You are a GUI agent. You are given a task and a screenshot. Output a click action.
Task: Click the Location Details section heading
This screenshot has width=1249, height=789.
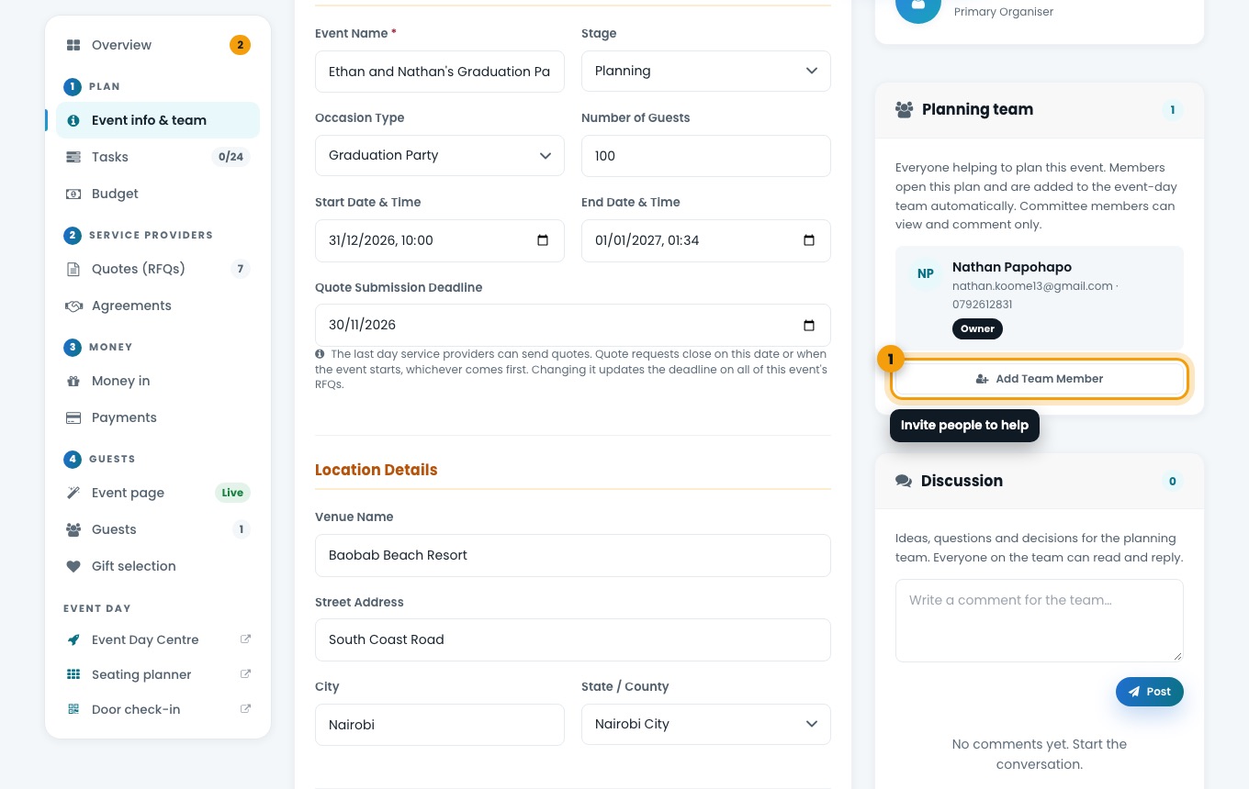pyautogui.click(x=377, y=470)
